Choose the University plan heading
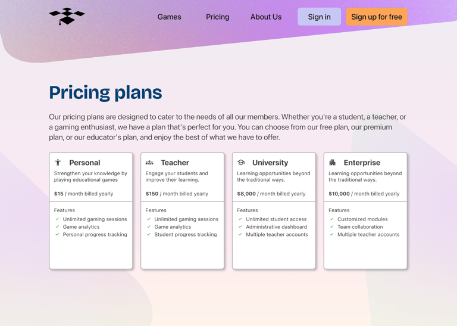 point(270,162)
